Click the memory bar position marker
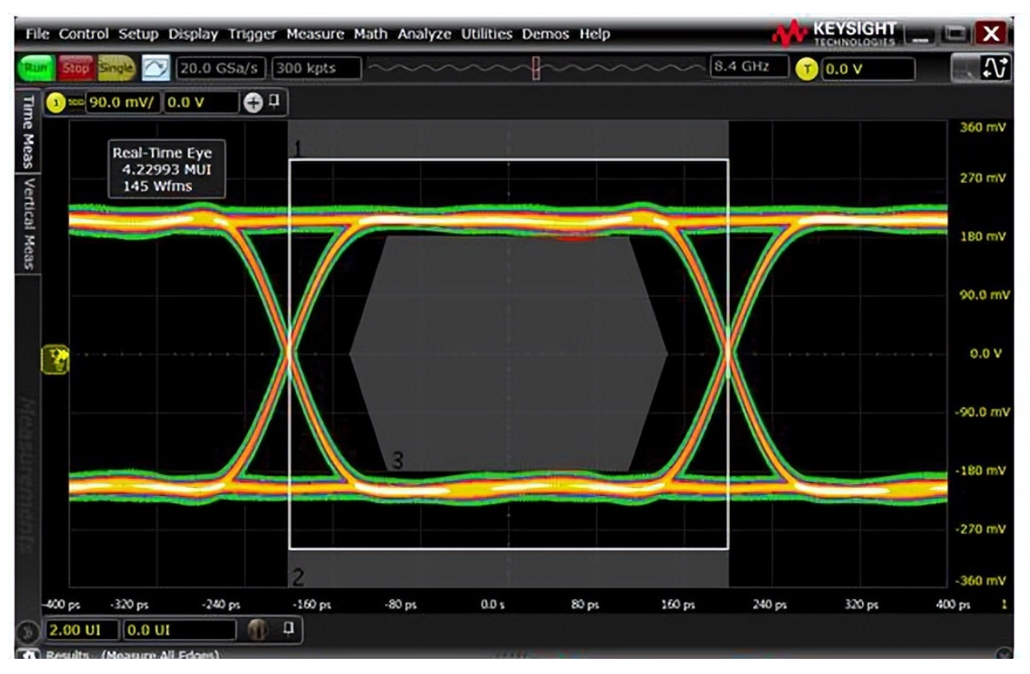This screenshot has height=674, width=1030. click(x=537, y=69)
